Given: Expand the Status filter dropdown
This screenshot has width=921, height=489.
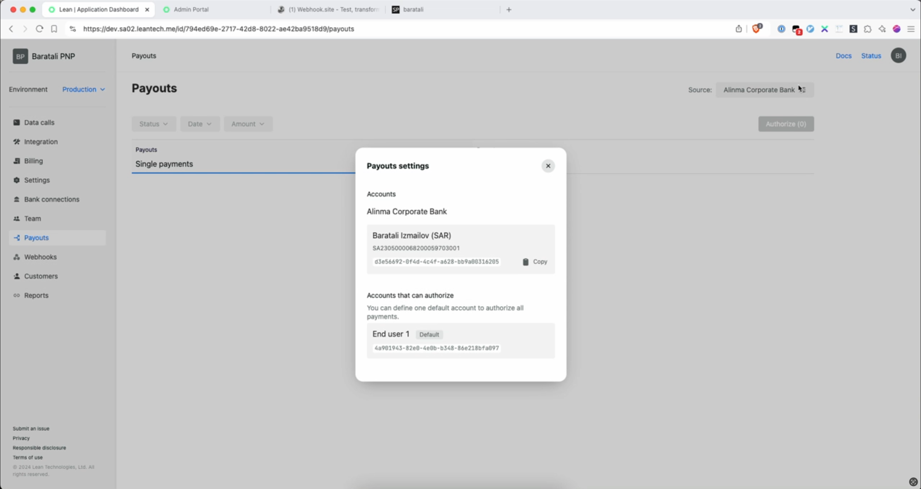Looking at the screenshot, I should click(153, 124).
